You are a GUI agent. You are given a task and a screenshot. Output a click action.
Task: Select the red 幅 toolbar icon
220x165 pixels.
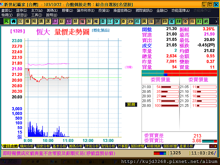point(82,21)
